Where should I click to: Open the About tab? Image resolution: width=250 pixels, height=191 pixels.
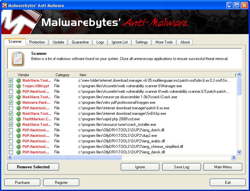point(185,42)
